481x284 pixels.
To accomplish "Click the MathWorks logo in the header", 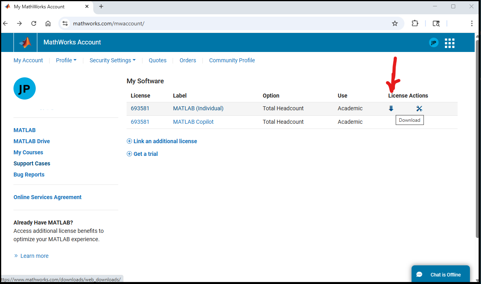I will (25, 42).
